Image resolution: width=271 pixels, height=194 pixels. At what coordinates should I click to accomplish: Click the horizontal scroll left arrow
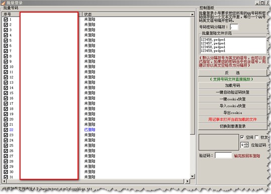[5, 181]
